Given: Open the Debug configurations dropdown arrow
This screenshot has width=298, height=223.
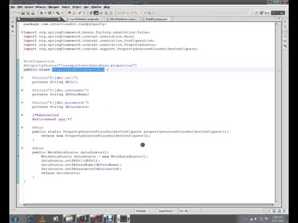Looking at the screenshot, I should coord(45,13).
